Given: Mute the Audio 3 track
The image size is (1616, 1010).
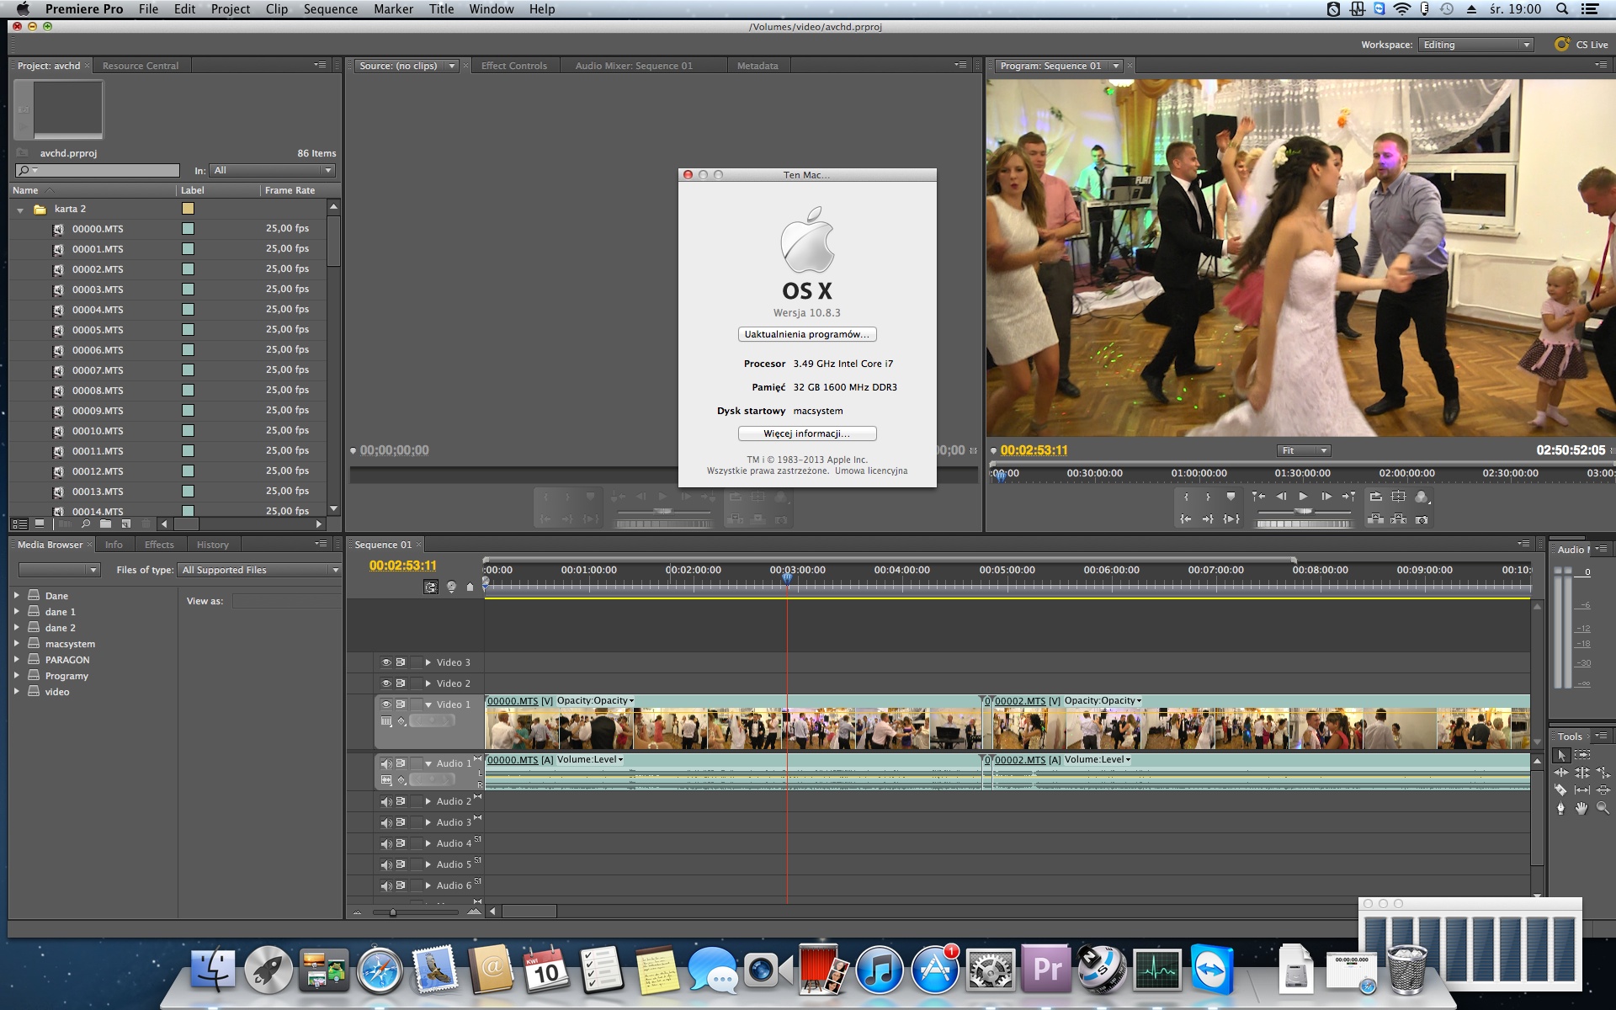Looking at the screenshot, I should [x=385, y=822].
